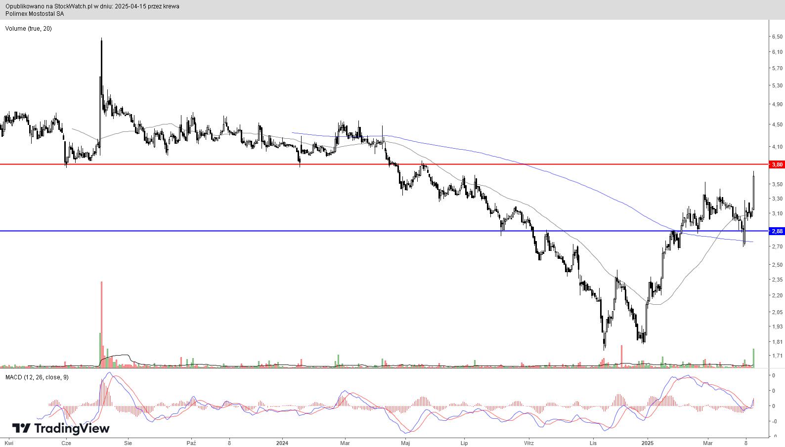
Task: Click the 3,30 price axis label
Action: pos(777,199)
